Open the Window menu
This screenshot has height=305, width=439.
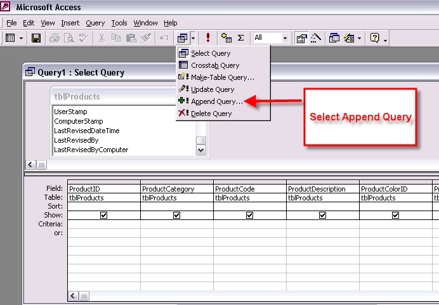point(145,23)
